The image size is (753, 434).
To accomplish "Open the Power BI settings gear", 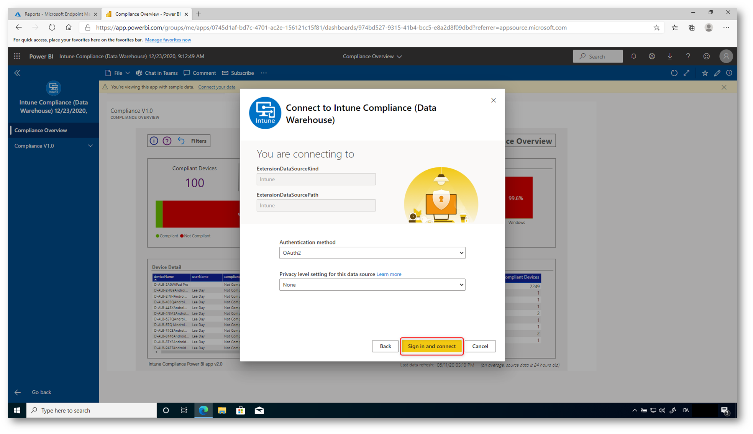I will (x=651, y=56).
